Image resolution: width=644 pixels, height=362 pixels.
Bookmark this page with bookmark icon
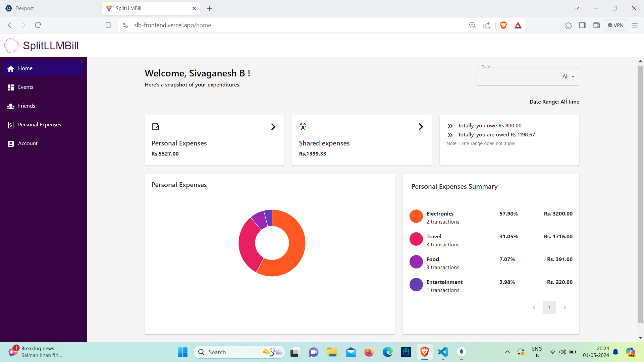tap(108, 25)
